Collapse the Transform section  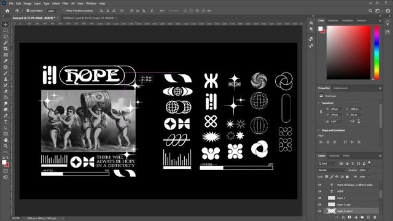(x=319, y=103)
